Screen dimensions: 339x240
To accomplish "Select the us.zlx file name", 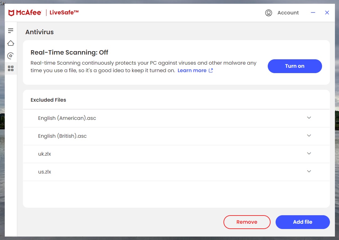I will pos(45,172).
